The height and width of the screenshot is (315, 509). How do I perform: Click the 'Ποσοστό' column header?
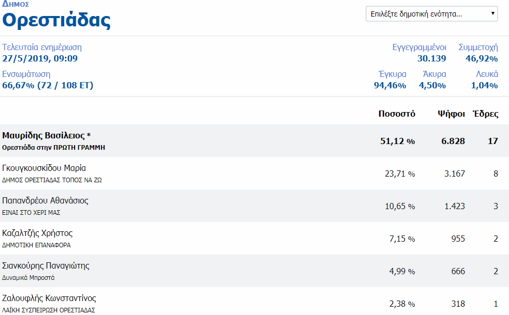pos(397,114)
